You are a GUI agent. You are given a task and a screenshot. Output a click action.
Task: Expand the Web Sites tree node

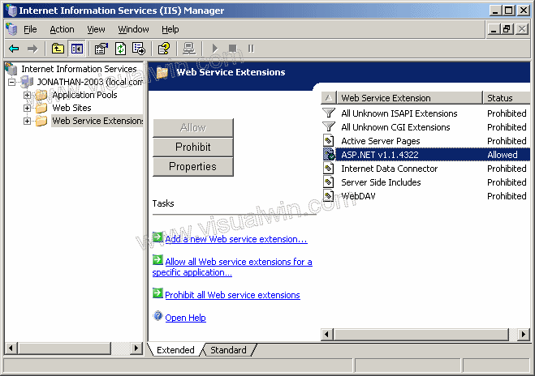[27, 108]
